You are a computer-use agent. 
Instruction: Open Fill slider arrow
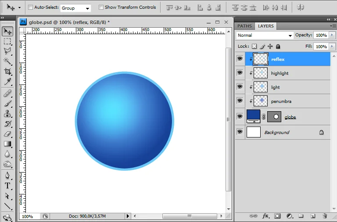point(332,46)
